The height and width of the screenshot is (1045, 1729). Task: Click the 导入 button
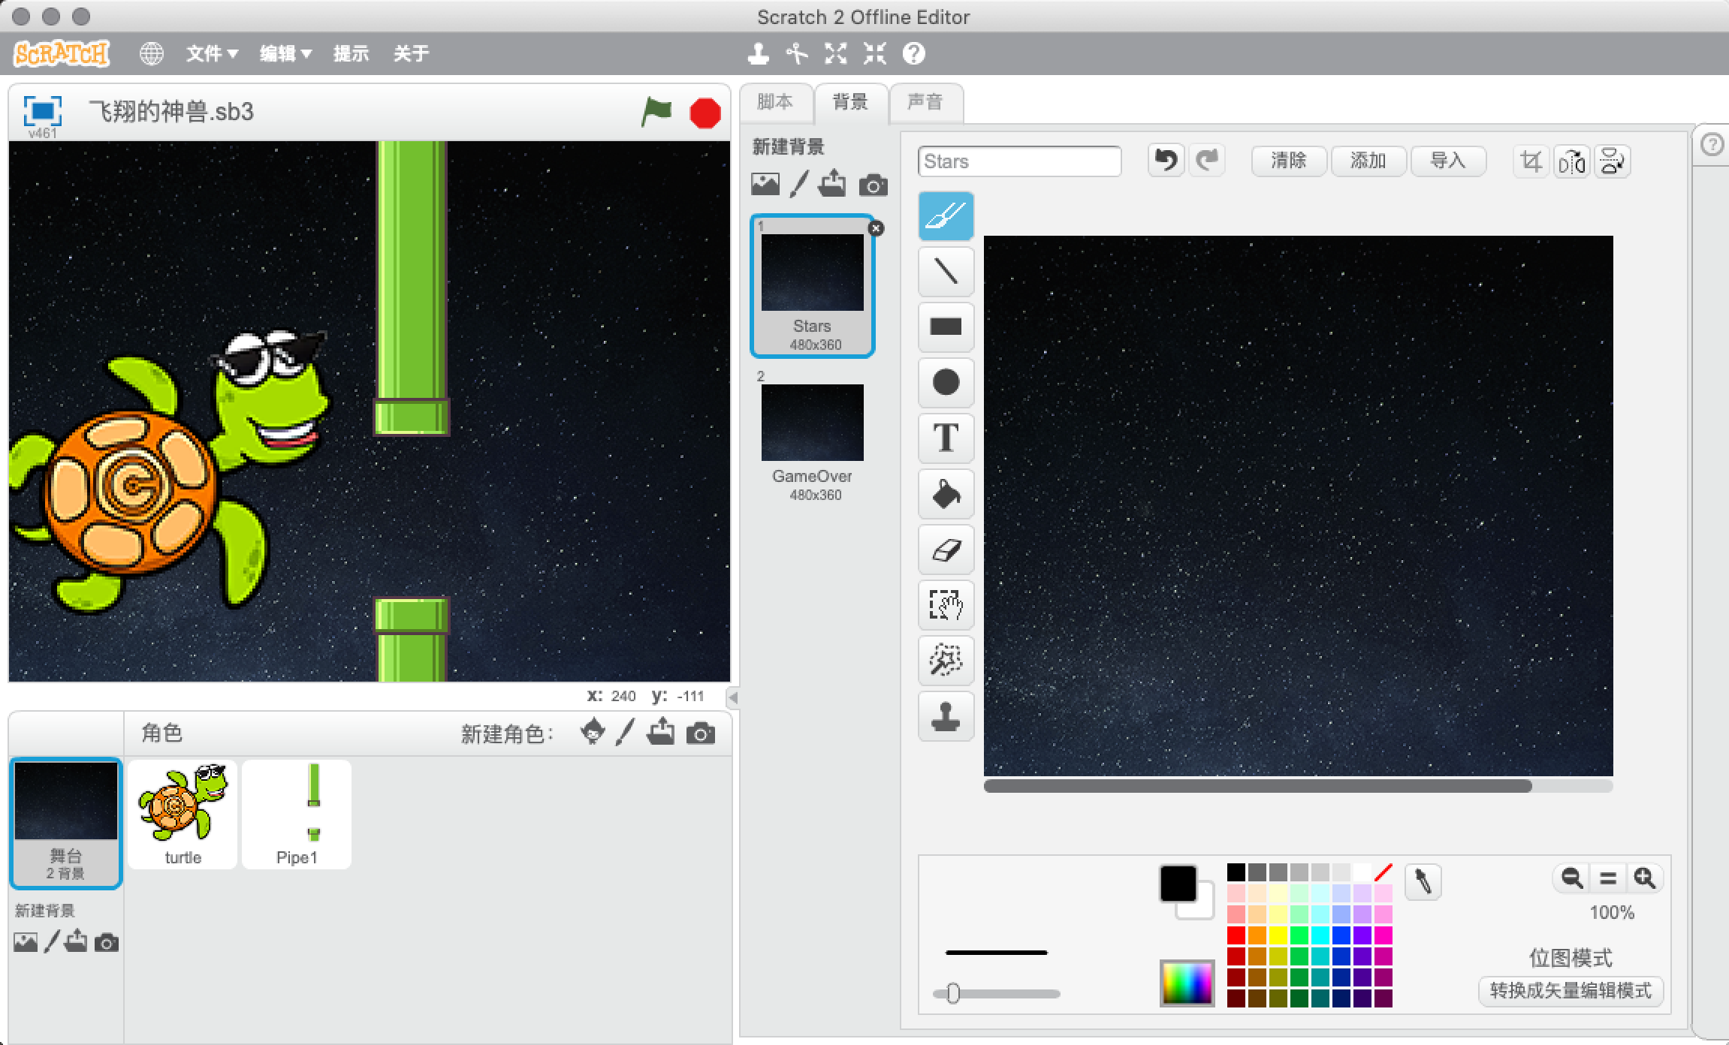(1448, 161)
